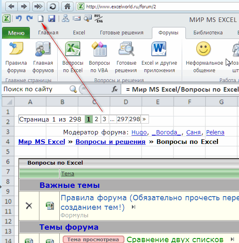
Task: Switch to the Excel ribbon tab
Action: tap(79, 33)
